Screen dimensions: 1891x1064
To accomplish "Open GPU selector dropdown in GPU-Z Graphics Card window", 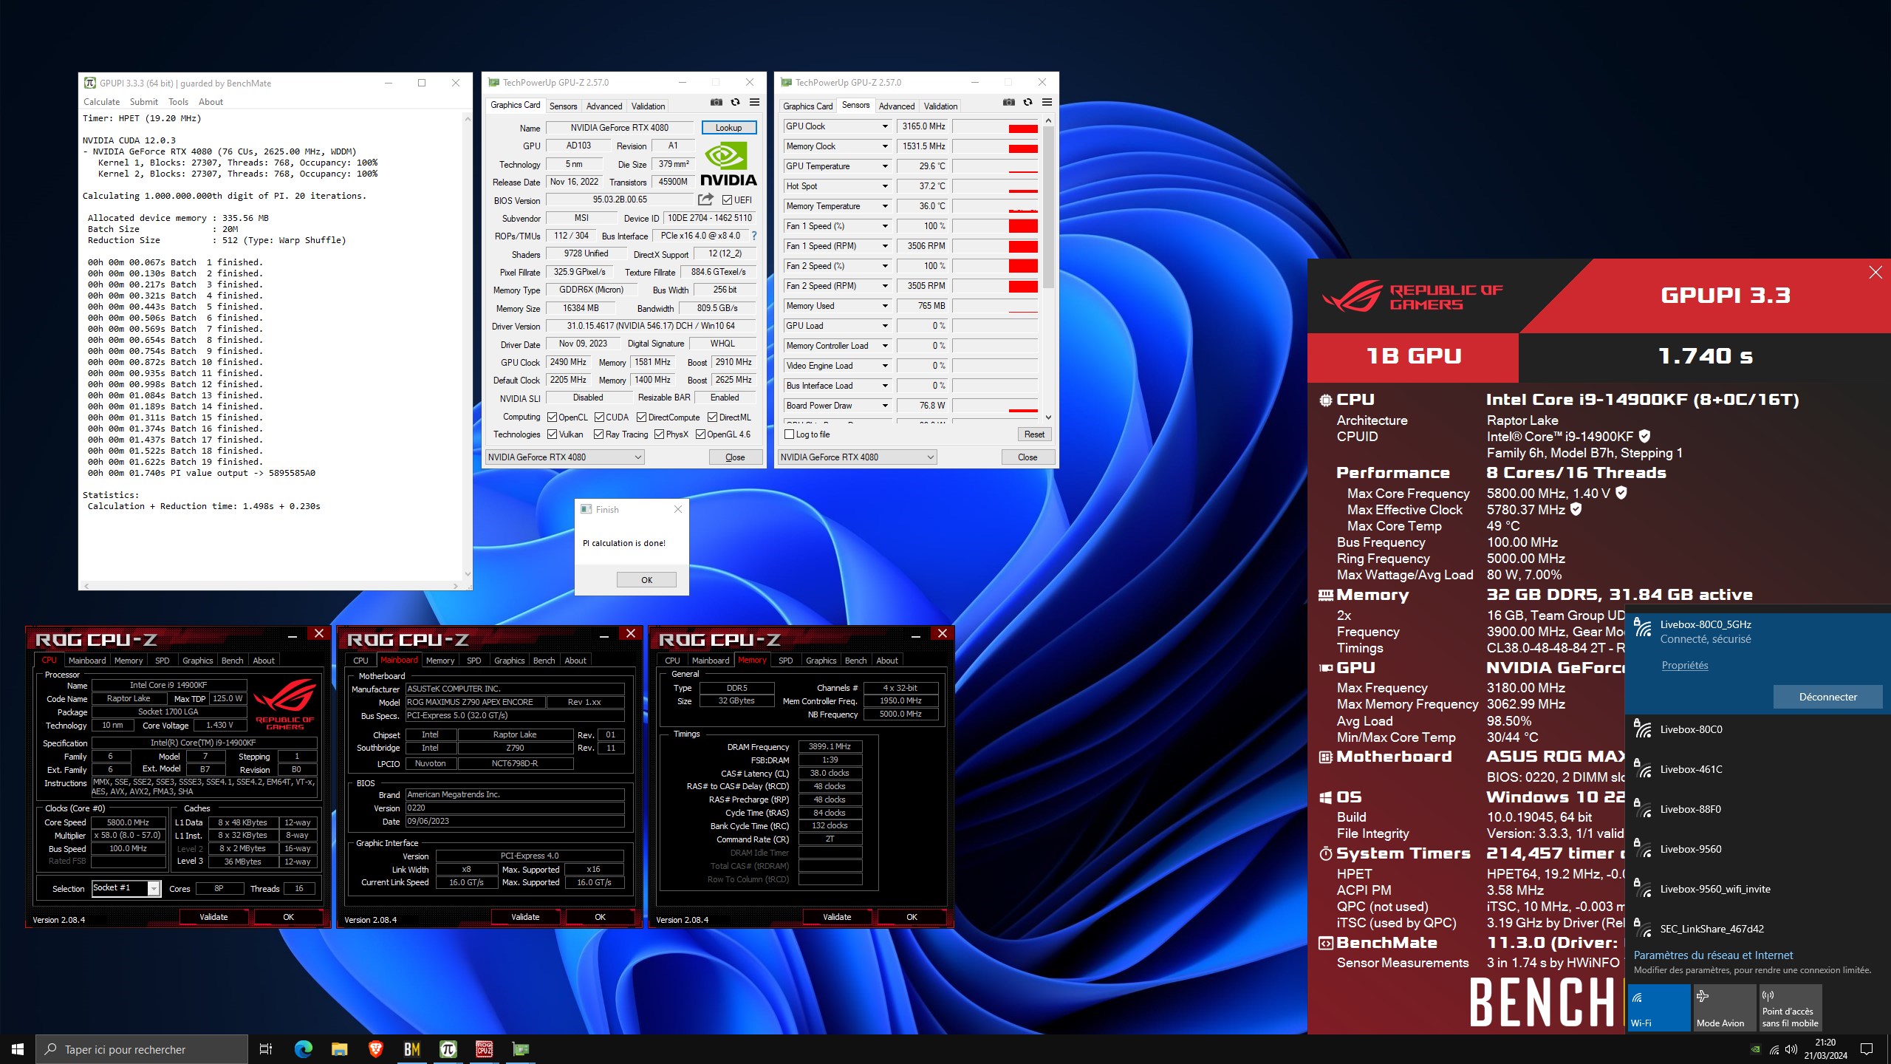I will [565, 457].
